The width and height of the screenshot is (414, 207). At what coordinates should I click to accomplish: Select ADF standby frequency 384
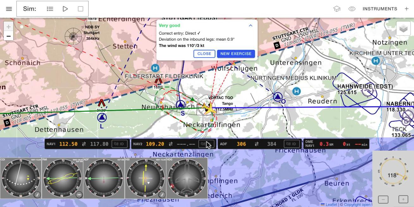(272, 144)
